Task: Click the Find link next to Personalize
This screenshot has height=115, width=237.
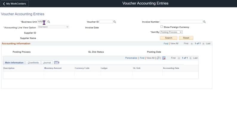Action: (x=142, y=58)
